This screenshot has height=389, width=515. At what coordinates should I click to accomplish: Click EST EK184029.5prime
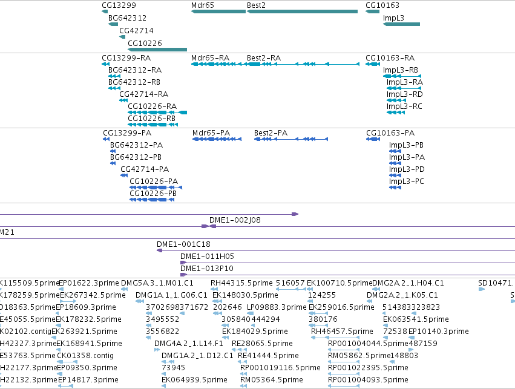click(255, 332)
